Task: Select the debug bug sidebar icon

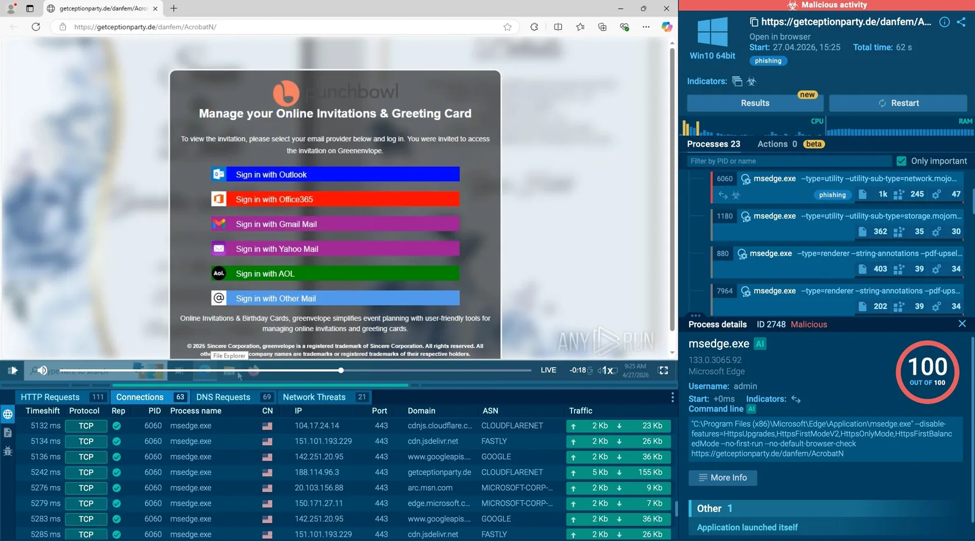Action: [x=8, y=451]
